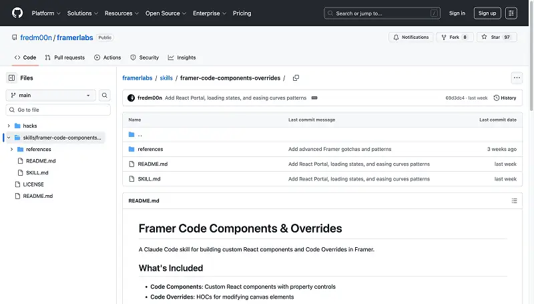Open README.md link in file table
Viewport: 534px width, 304px height.
coord(153,164)
